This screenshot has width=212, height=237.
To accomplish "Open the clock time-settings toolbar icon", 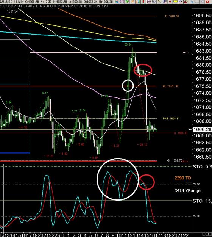I will point(149,2).
